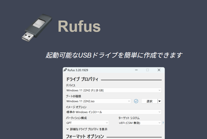Expand 詳細なドライブ プロパティ を表示

[87, 129]
